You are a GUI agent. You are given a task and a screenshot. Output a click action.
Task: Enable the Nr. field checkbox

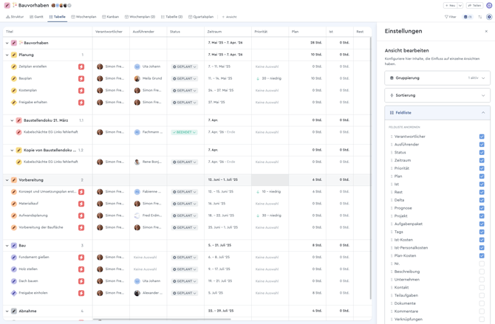tap(482, 263)
